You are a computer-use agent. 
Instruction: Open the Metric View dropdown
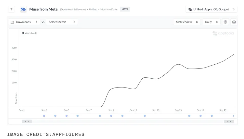coord(187,22)
